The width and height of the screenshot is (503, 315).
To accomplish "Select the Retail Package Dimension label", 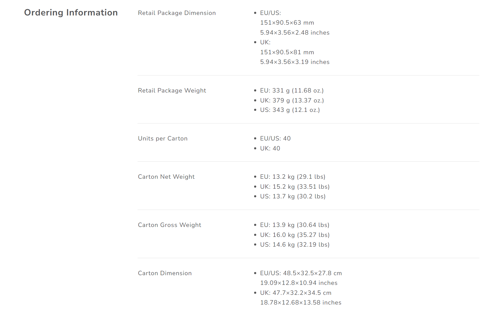I will pyautogui.click(x=177, y=13).
